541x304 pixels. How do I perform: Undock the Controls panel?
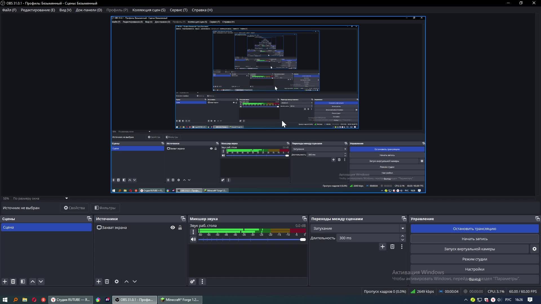click(537, 219)
